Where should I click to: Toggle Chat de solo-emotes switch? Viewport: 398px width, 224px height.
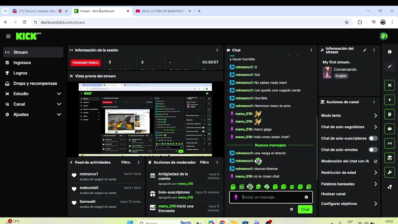(373, 150)
